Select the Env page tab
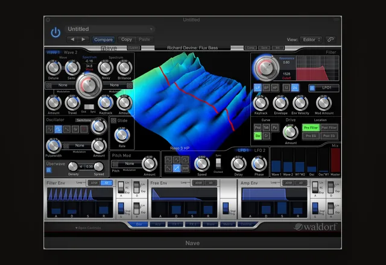 (x=139, y=224)
